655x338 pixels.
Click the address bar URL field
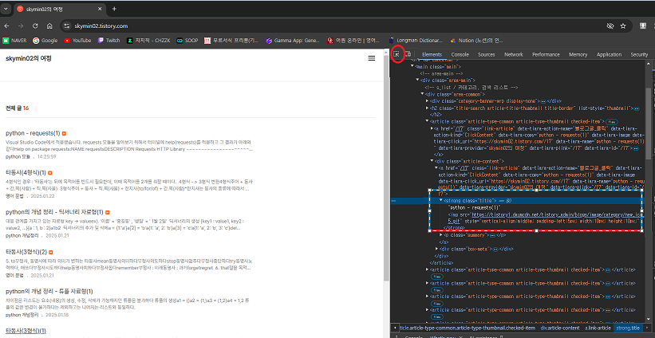pyautogui.click(x=334, y=26)
